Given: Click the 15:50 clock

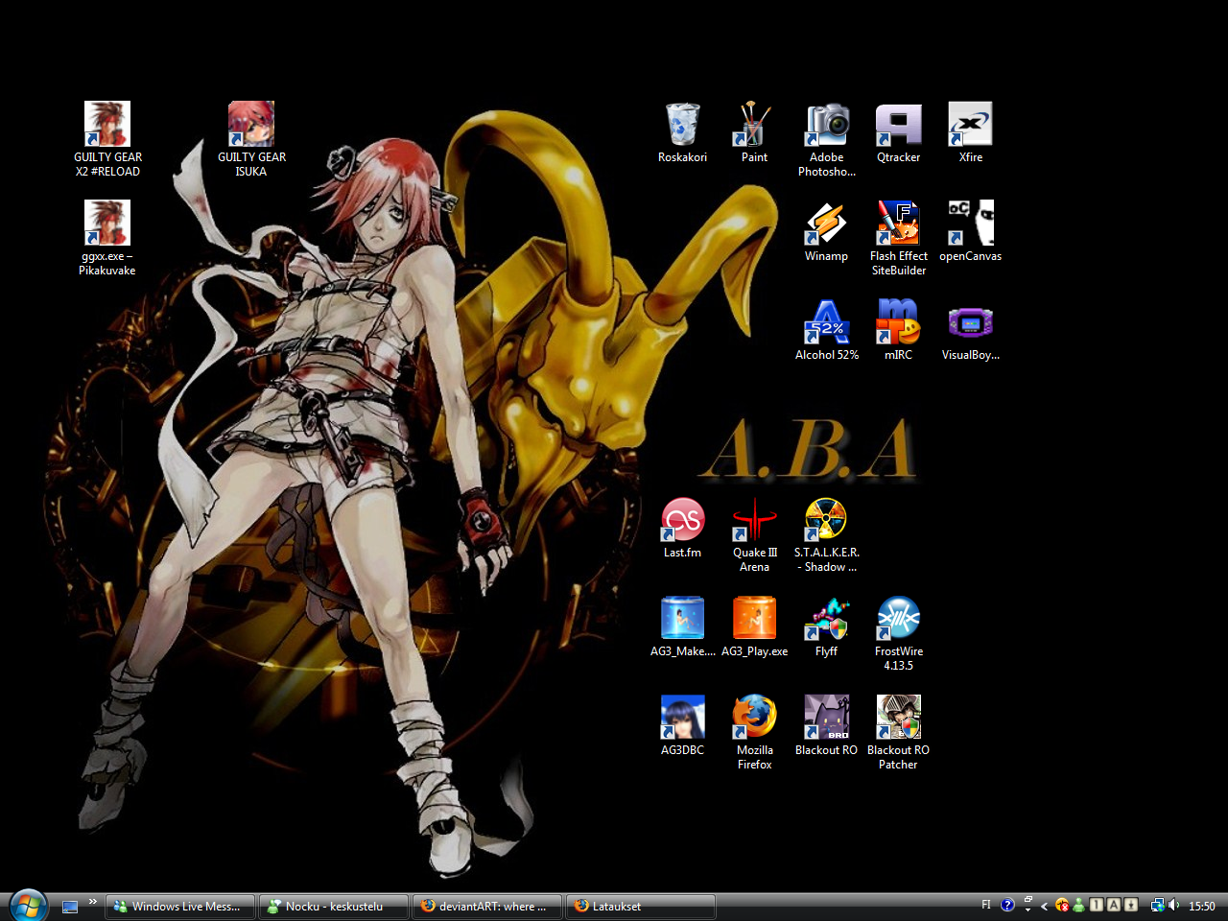Looking at the screenshot, I should [x=1202, y=906].
